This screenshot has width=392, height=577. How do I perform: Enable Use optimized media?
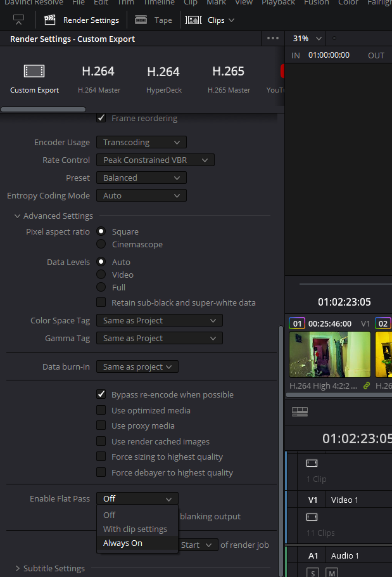[101, 410]
